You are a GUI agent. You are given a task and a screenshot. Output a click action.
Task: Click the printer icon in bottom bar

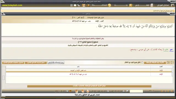(88, 91)
